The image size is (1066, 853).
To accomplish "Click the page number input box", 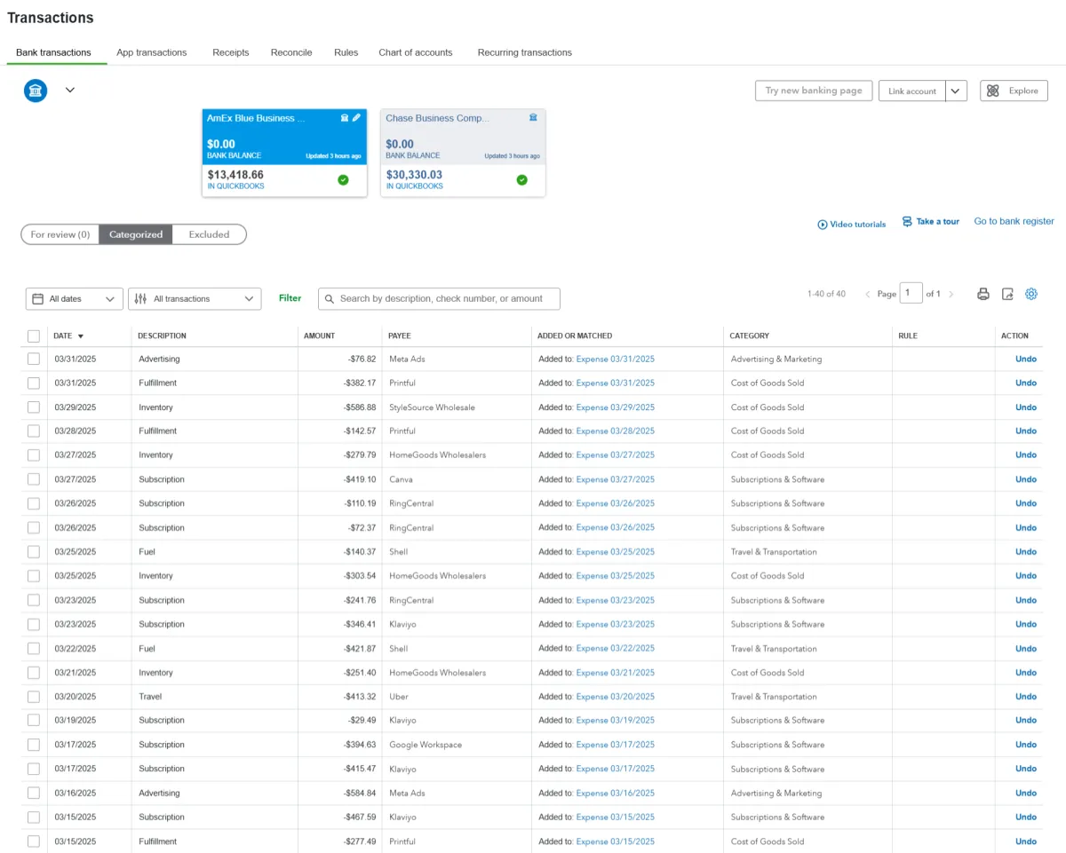I will [911, 293].
